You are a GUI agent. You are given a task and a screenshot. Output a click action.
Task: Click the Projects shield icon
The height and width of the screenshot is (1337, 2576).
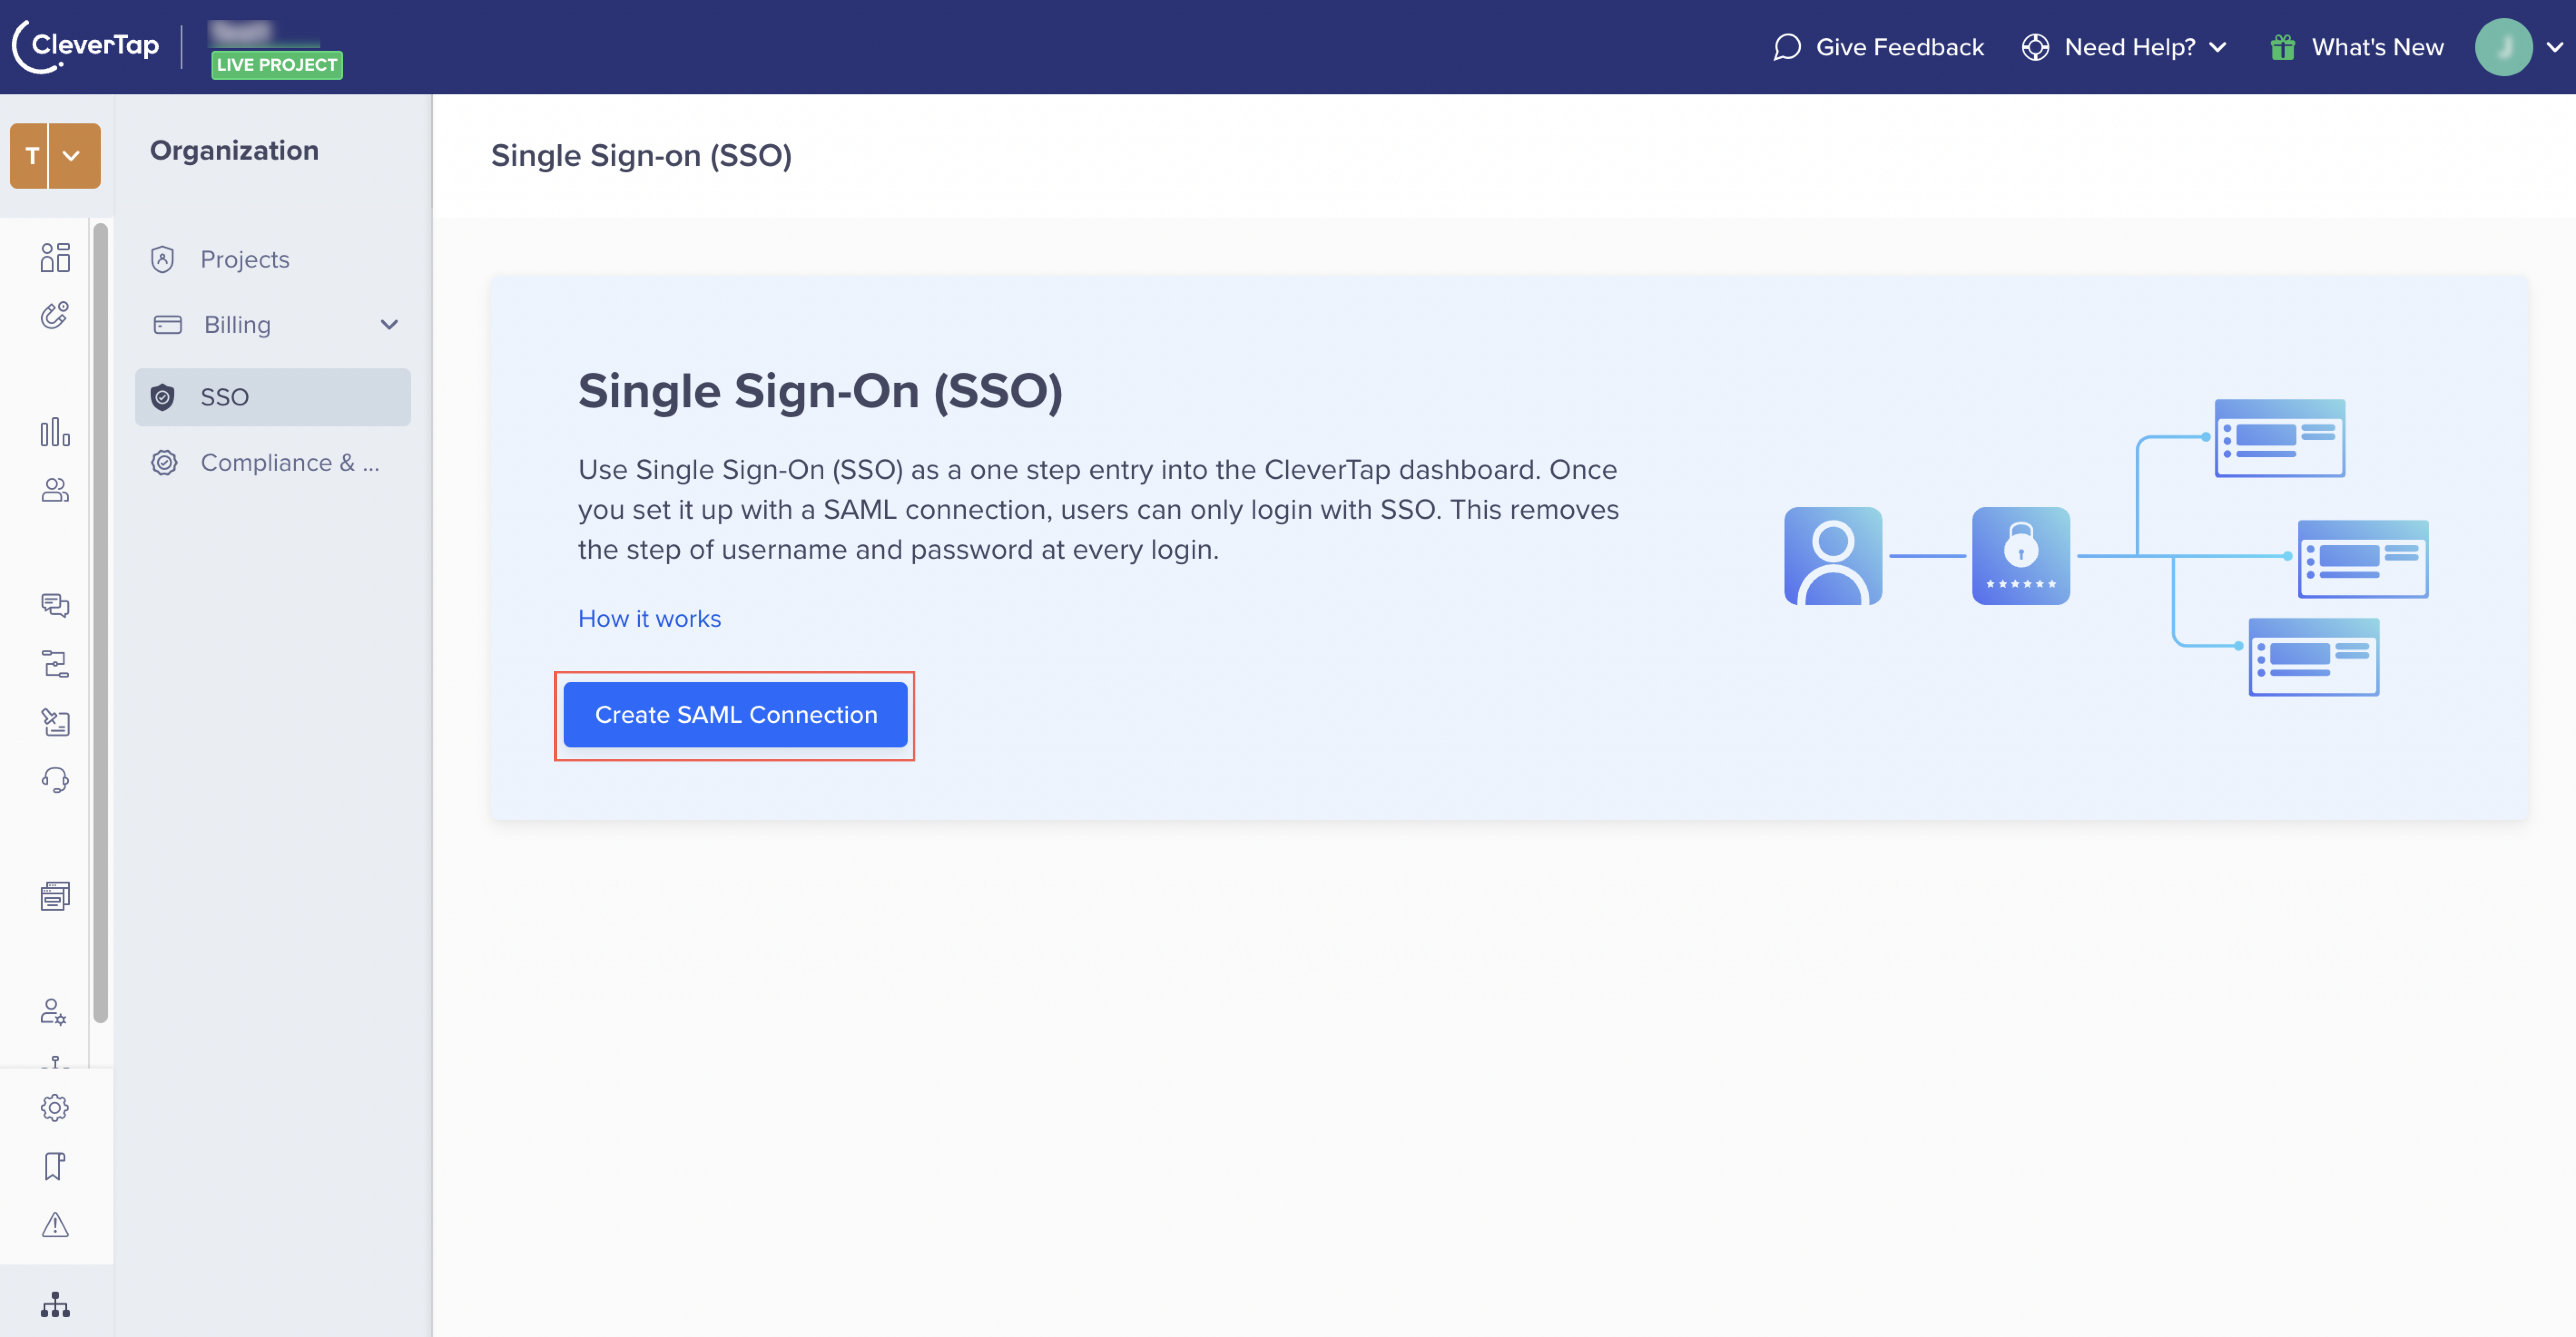(163, 260)
